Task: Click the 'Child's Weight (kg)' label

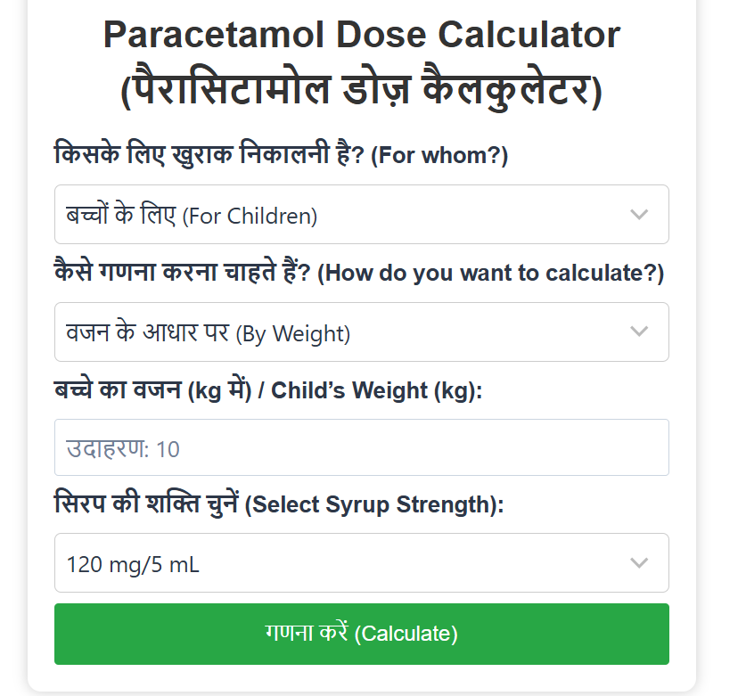Action: tap(376, 389)
